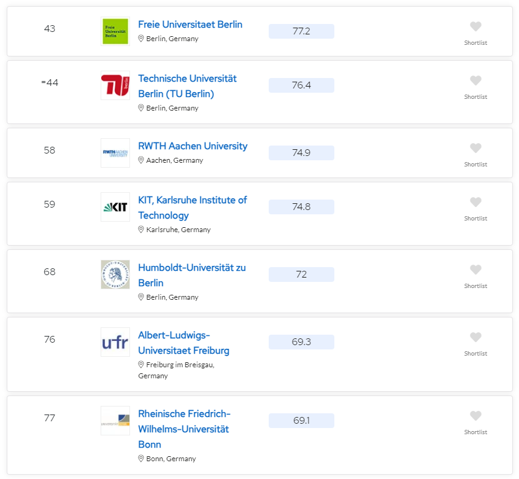Click the ufr Freiburg logo

click(x=115, y=342)
